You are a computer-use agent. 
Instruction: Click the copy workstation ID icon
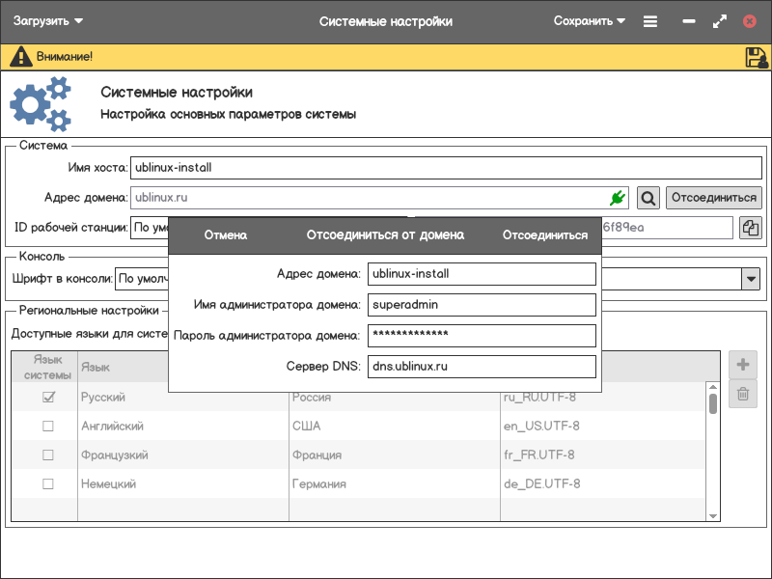click(x=750, y=228)
